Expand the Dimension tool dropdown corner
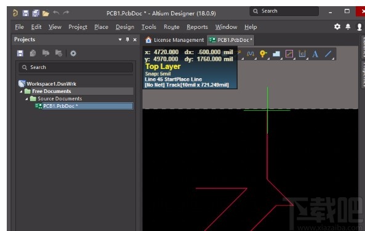 point(307,59)
